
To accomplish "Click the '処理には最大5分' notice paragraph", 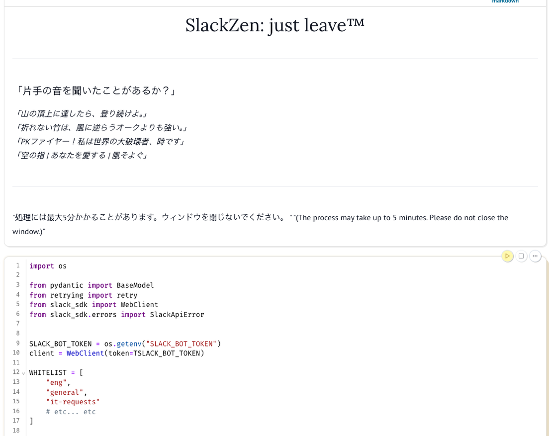I will click(x=260, y=225).
